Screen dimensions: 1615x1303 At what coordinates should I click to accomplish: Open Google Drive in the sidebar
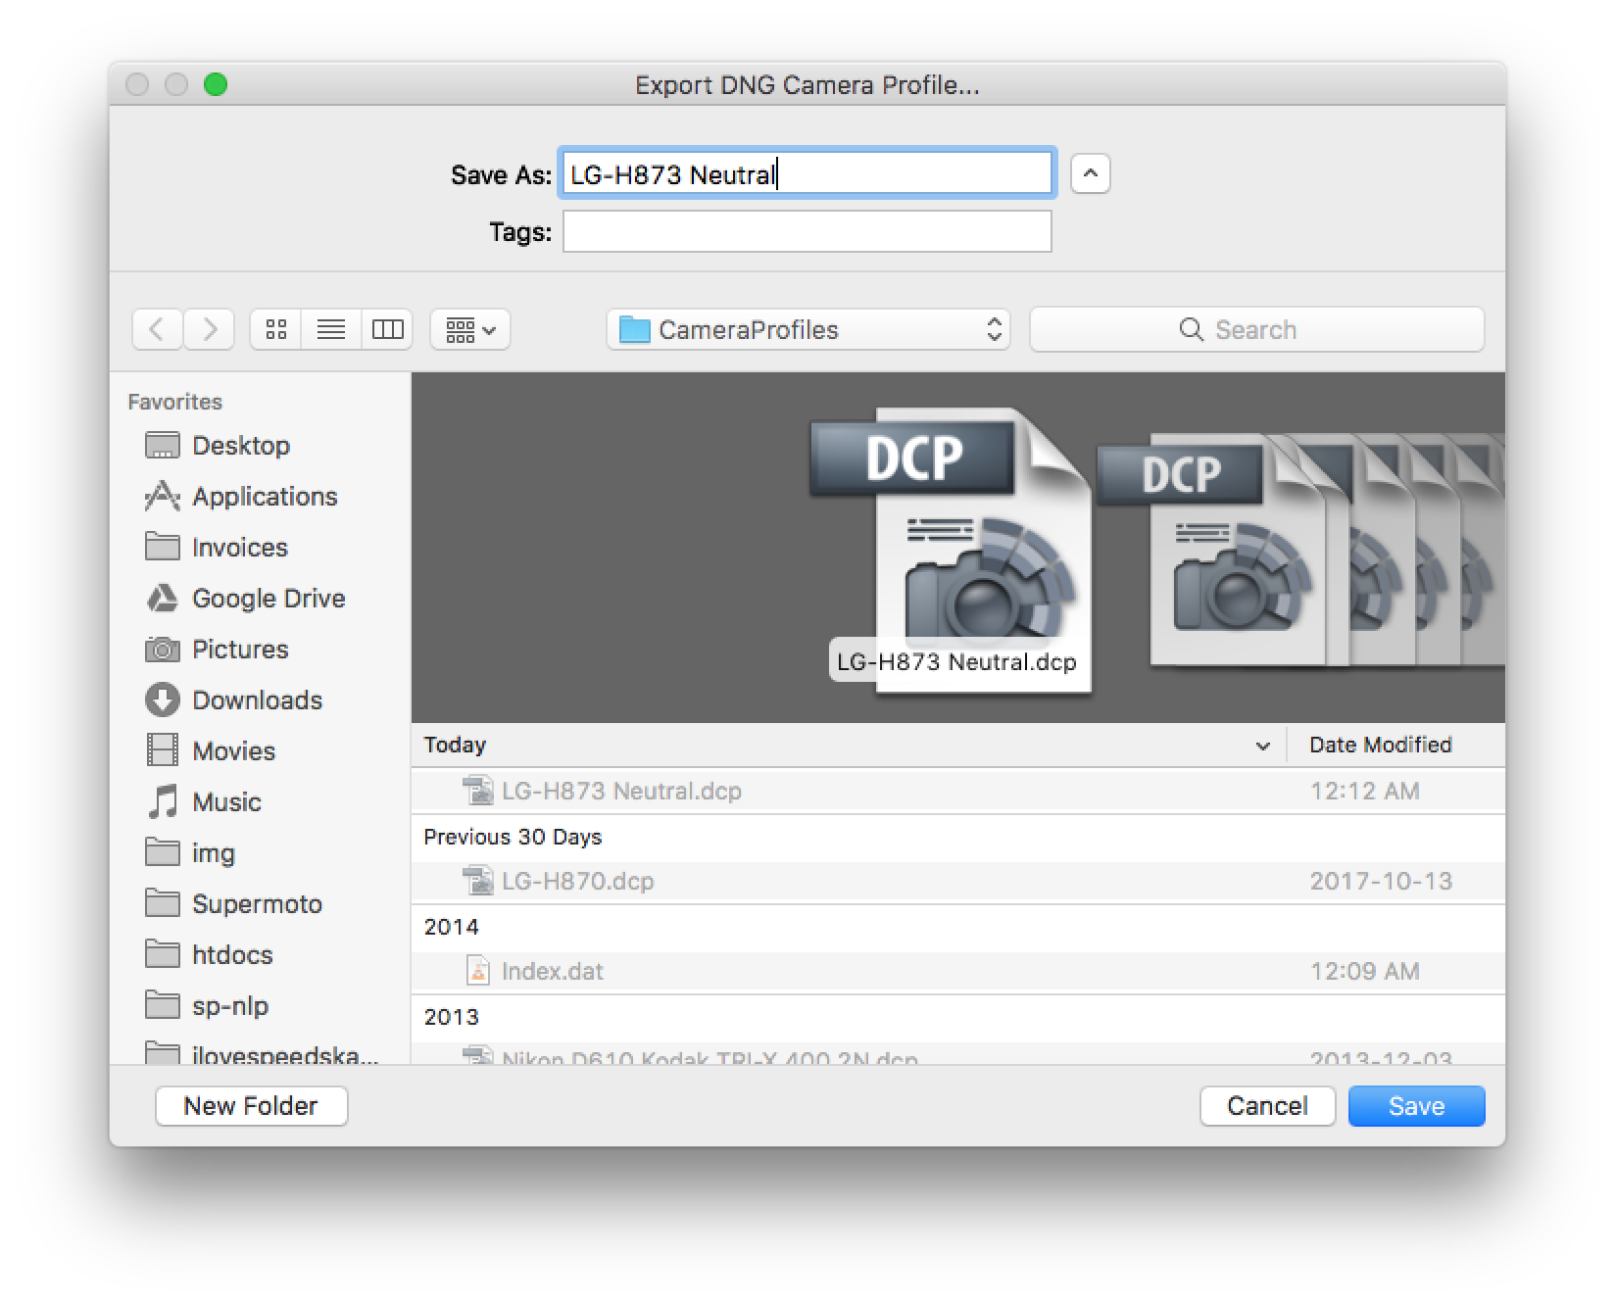click(x=245, y=599)
